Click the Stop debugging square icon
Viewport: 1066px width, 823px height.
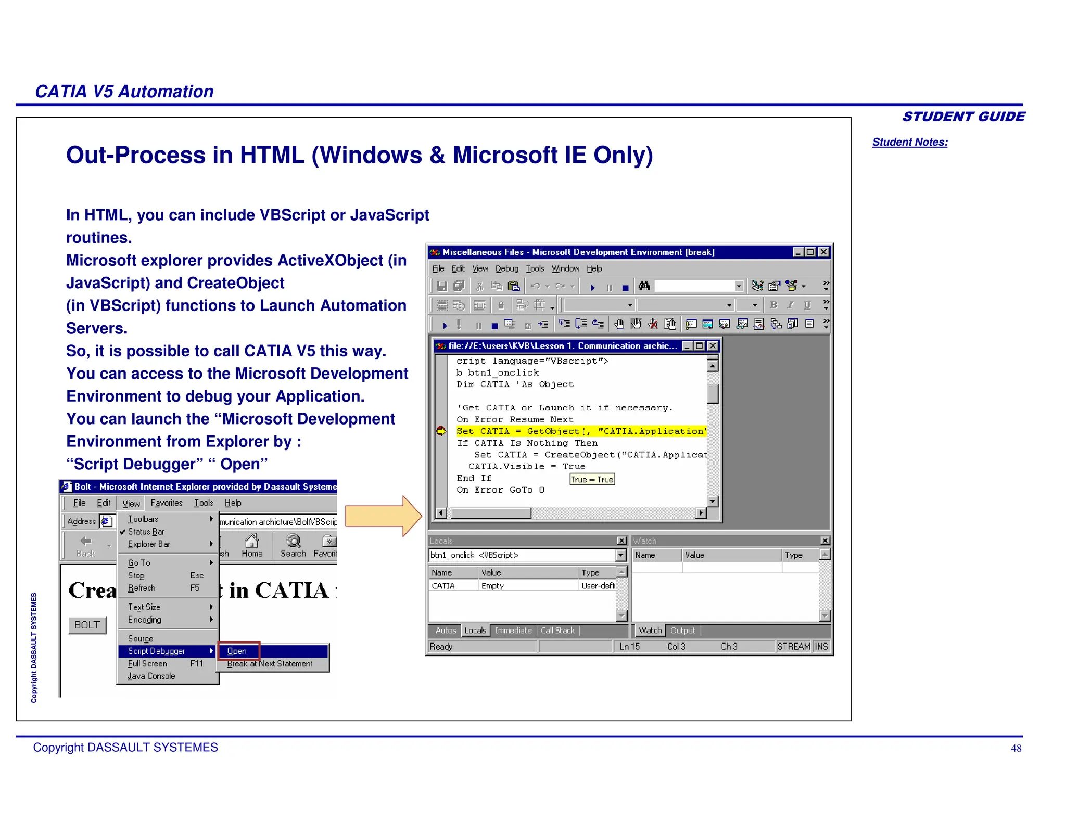click(x=494, y=326)
